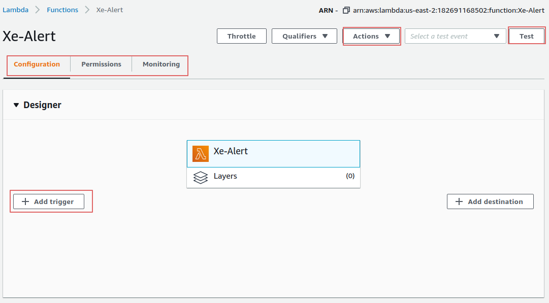Copy the function ARN with copy icon
Image resolution: width=549 pixels, height=303 pixels.
(x=346, y=10)
